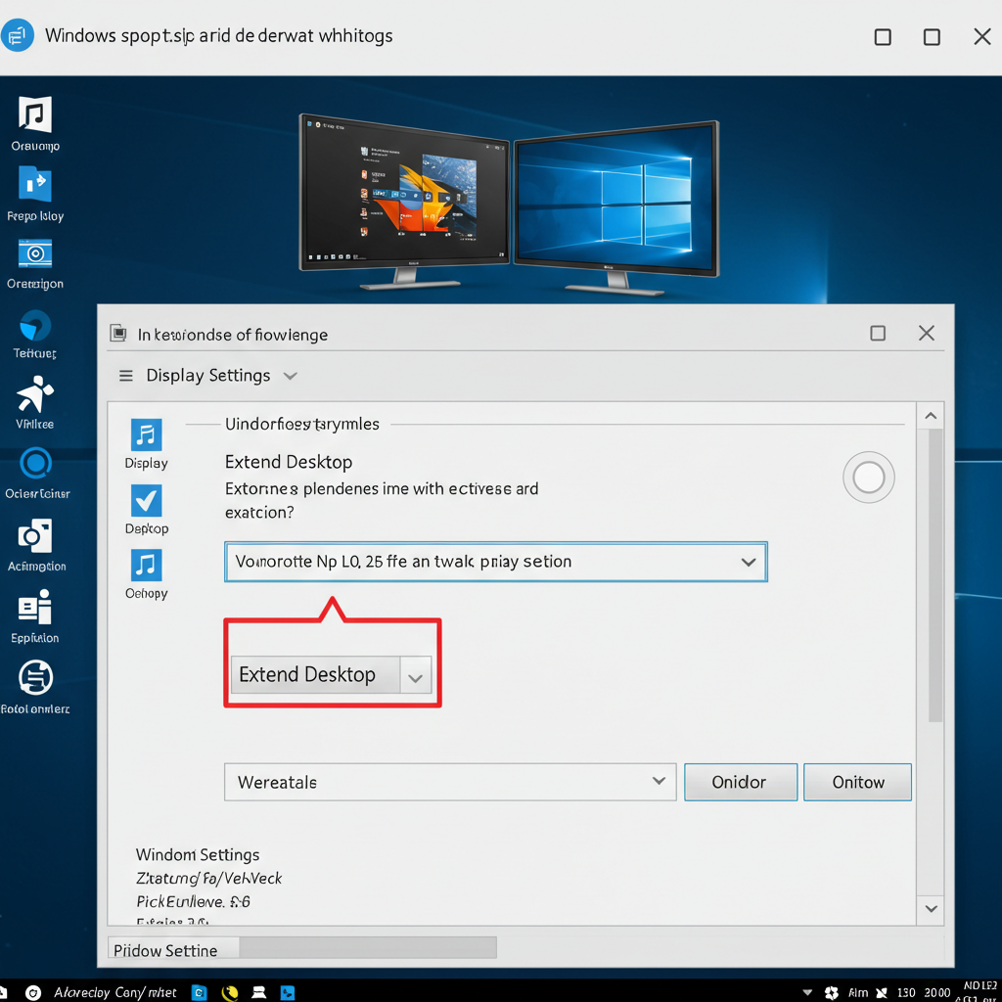Screen dimensions: 1002x1002
Task: Click the Onidor button
Action: click(x=741, y=782)
